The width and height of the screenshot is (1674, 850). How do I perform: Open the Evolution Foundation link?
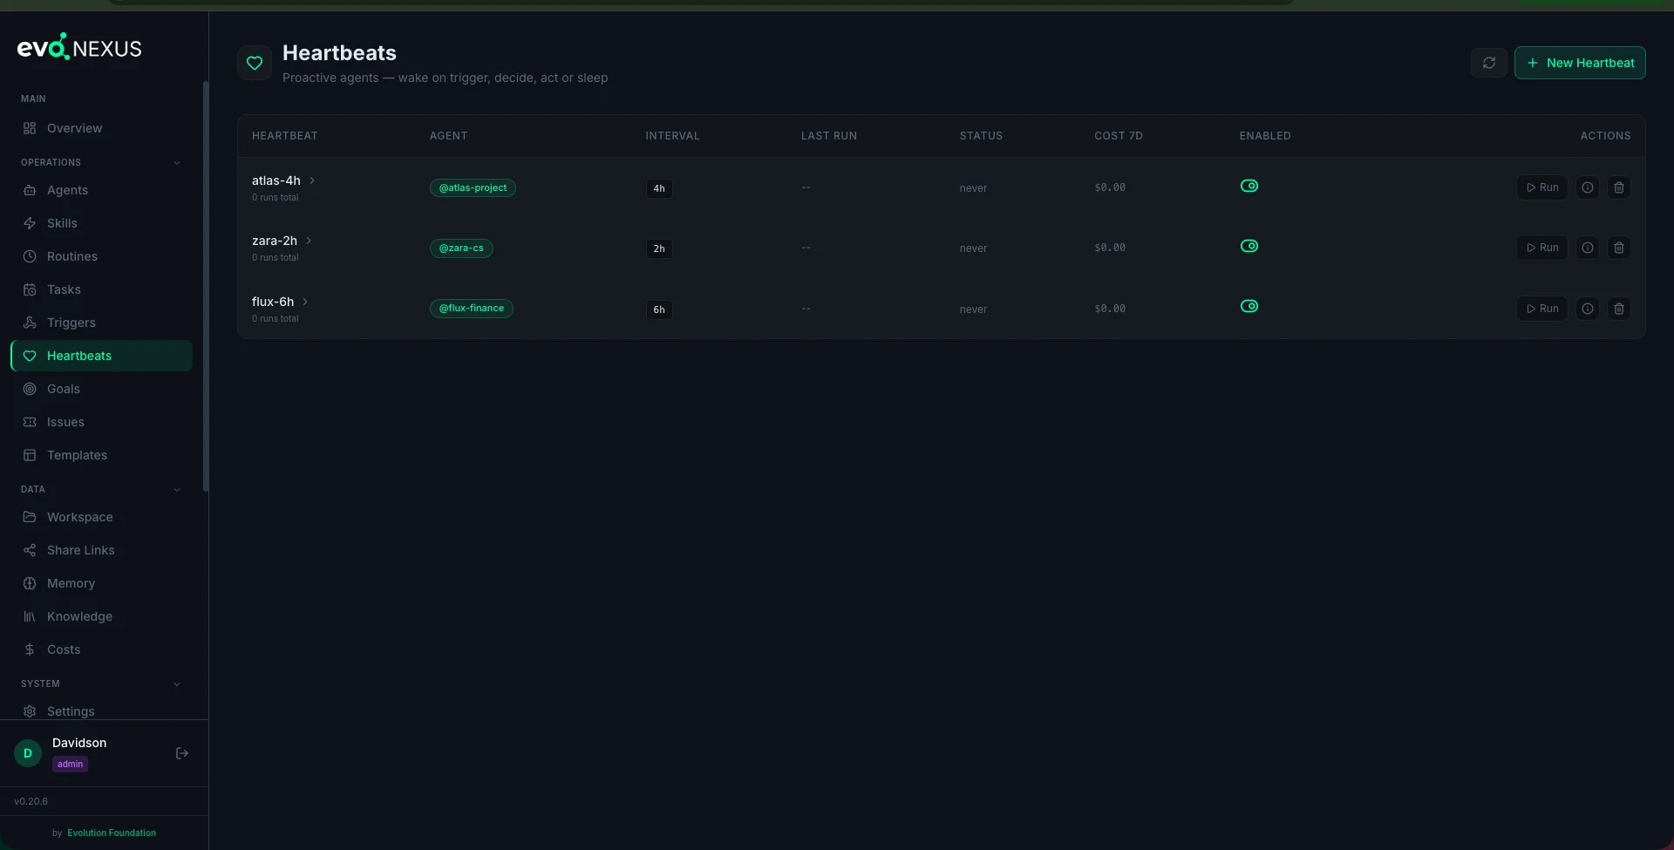[112, 833]
